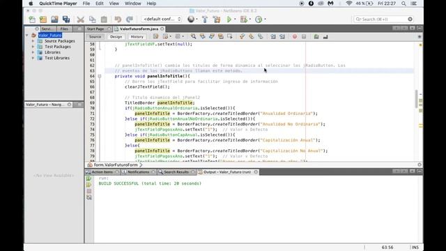Open the configuration dropdown showing default conf
Screen dimensions: 446x251
point(162,19)
